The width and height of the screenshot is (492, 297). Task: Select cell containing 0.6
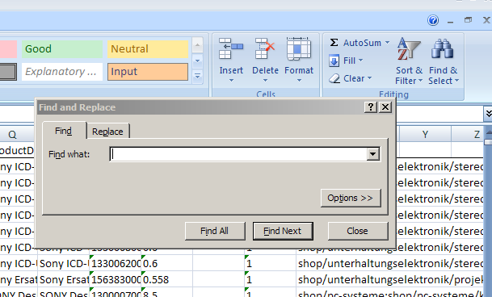pyautogui.click(x=166, y=263)
